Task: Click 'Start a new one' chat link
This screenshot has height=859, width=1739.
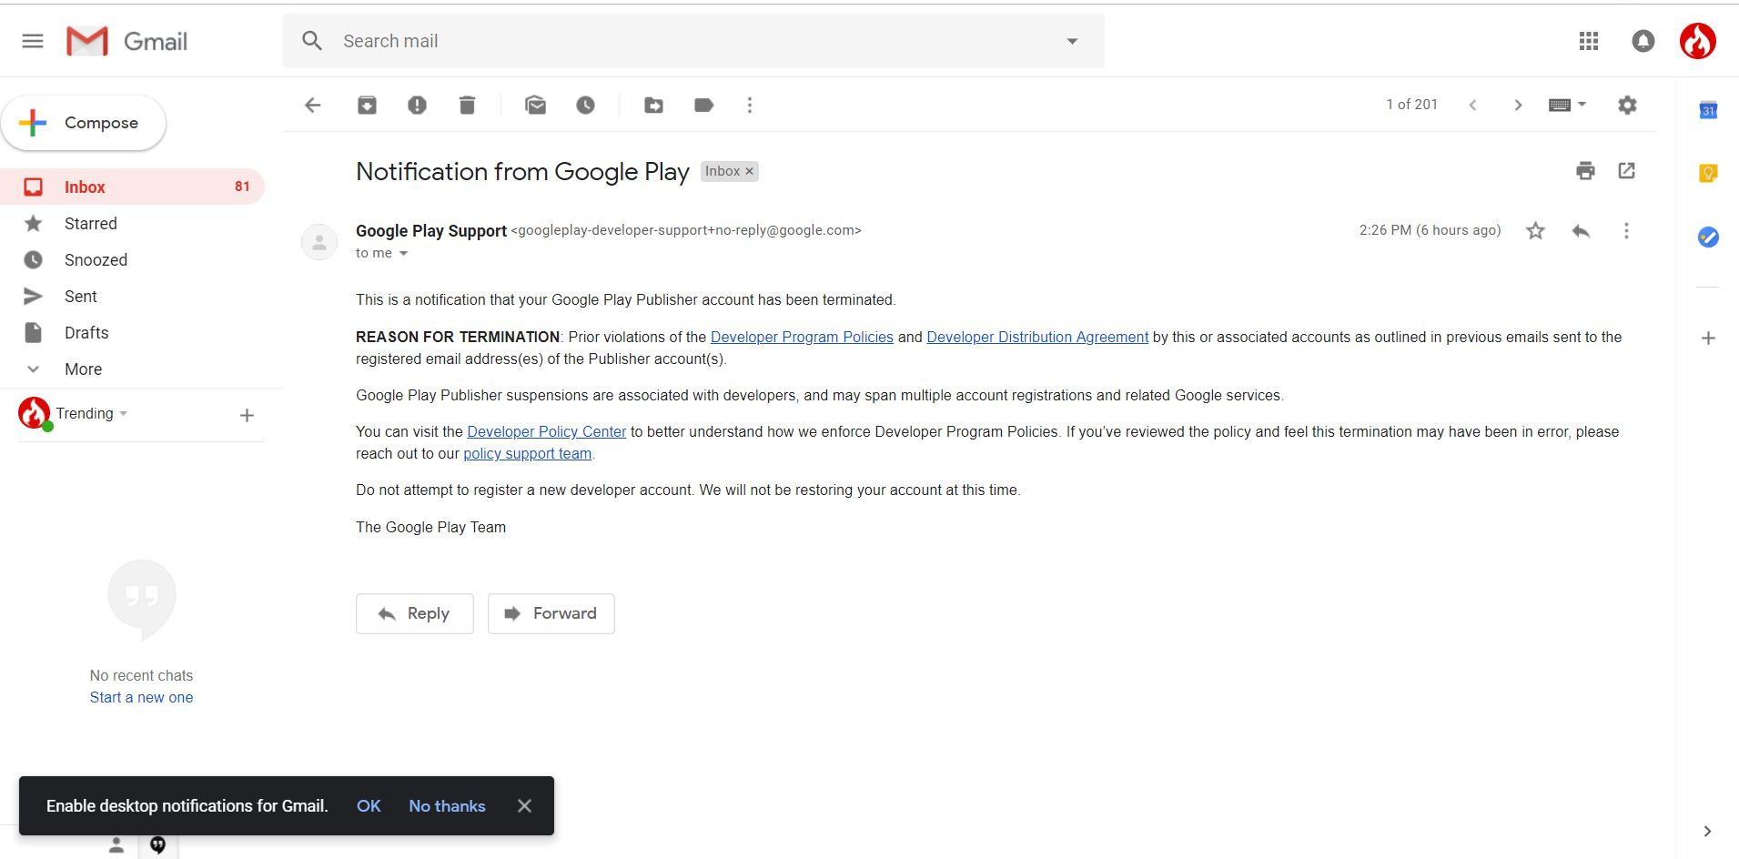Action: 141,697
